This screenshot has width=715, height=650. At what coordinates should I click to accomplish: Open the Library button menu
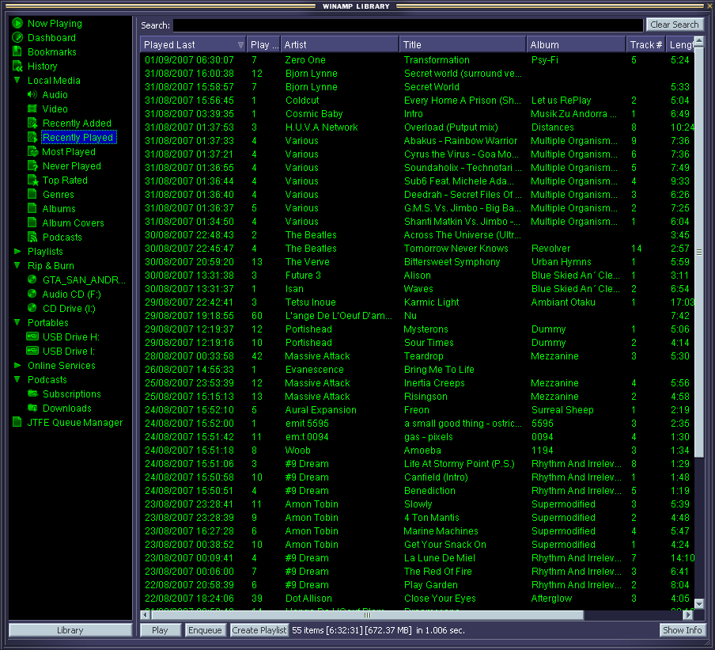point(70,630)
